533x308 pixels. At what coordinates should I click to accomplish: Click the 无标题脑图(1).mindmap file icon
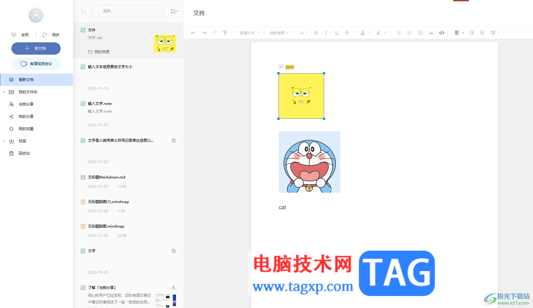(x=83, y=202)
